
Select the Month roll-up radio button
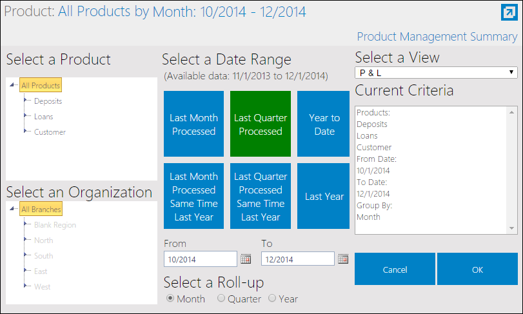click(x=170, y=298)
